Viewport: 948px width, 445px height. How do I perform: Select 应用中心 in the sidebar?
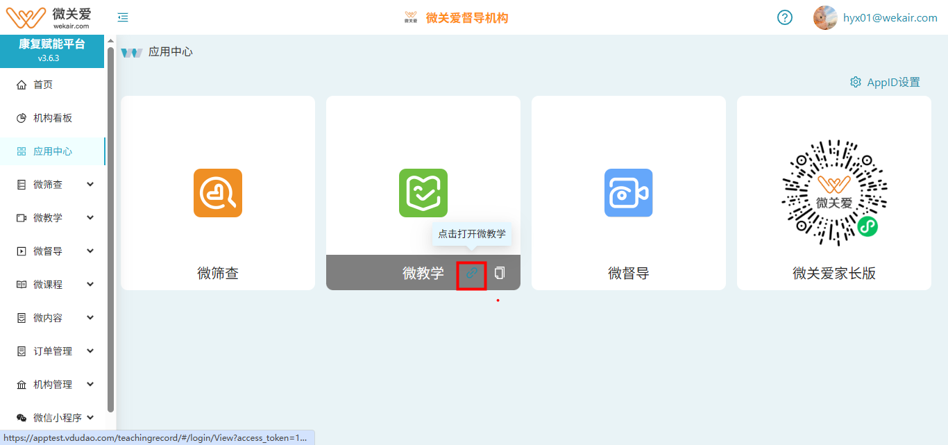[52, 151]
